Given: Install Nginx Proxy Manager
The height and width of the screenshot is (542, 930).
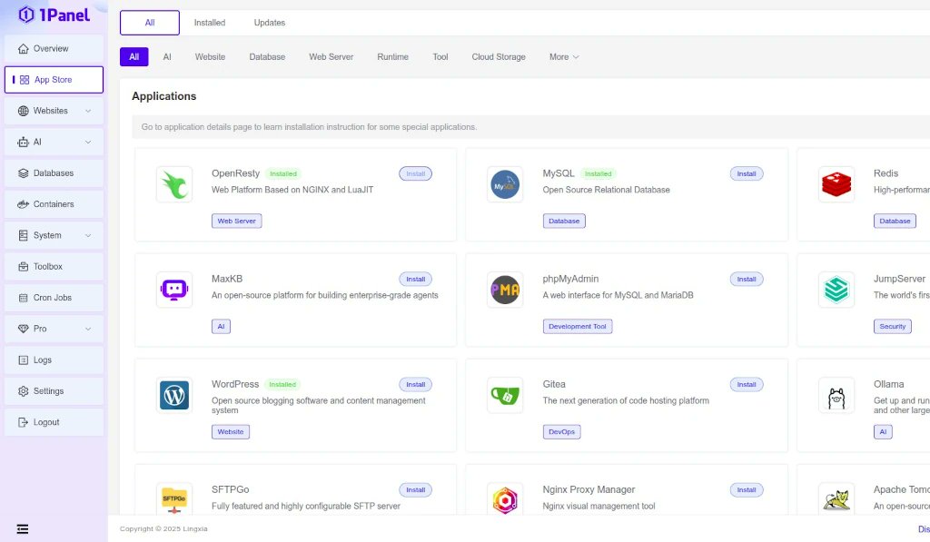Looking at the screenshot, I should 747,490.
